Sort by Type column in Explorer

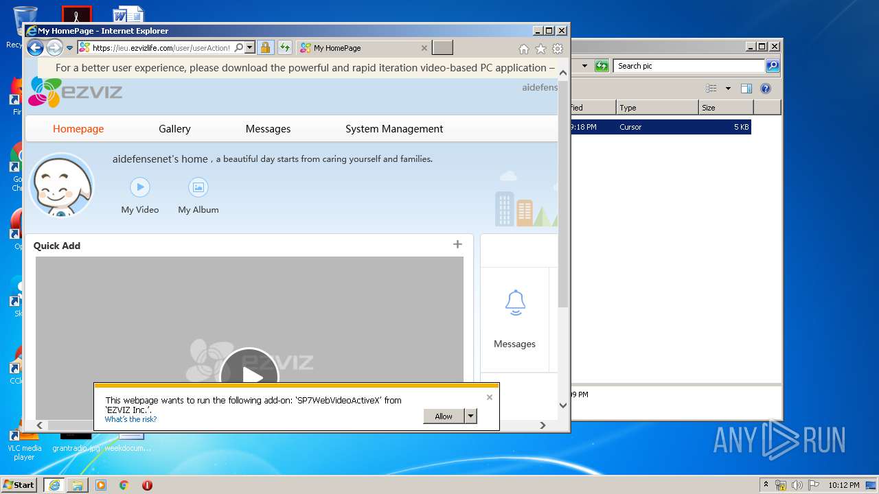tap(657, 108)
